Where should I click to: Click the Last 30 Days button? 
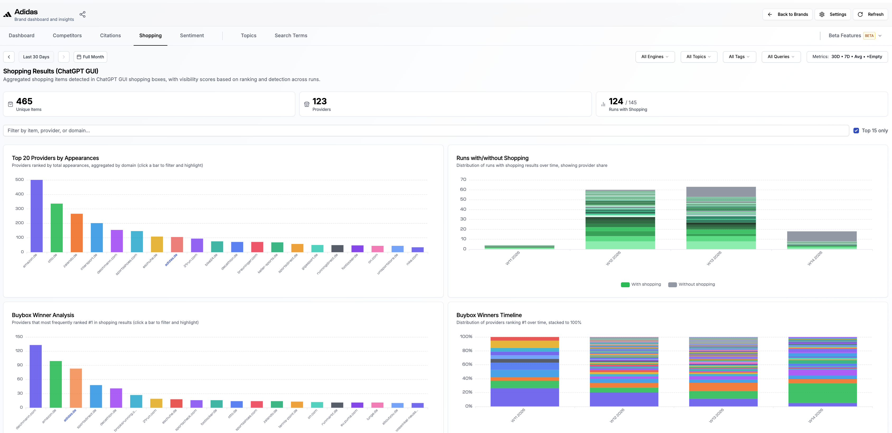point(36,57)
